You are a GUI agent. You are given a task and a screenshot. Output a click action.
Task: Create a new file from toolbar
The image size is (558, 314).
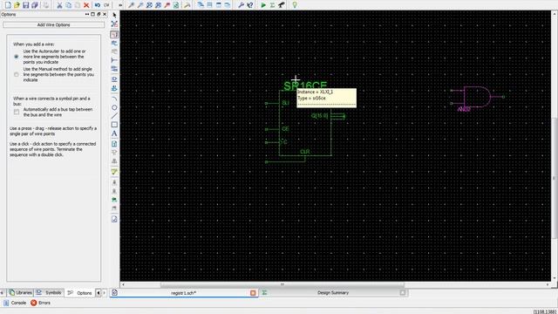pyautogui.click(x=8, y=5)
